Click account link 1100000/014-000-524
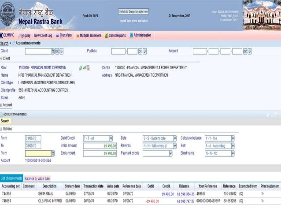Screen dimensions: 281x211 point(38,161)
